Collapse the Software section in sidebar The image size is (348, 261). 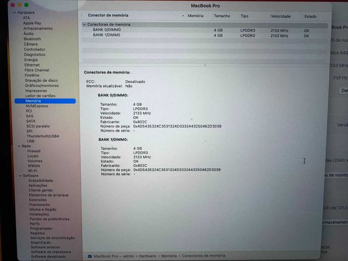click(x=20, y=176)
